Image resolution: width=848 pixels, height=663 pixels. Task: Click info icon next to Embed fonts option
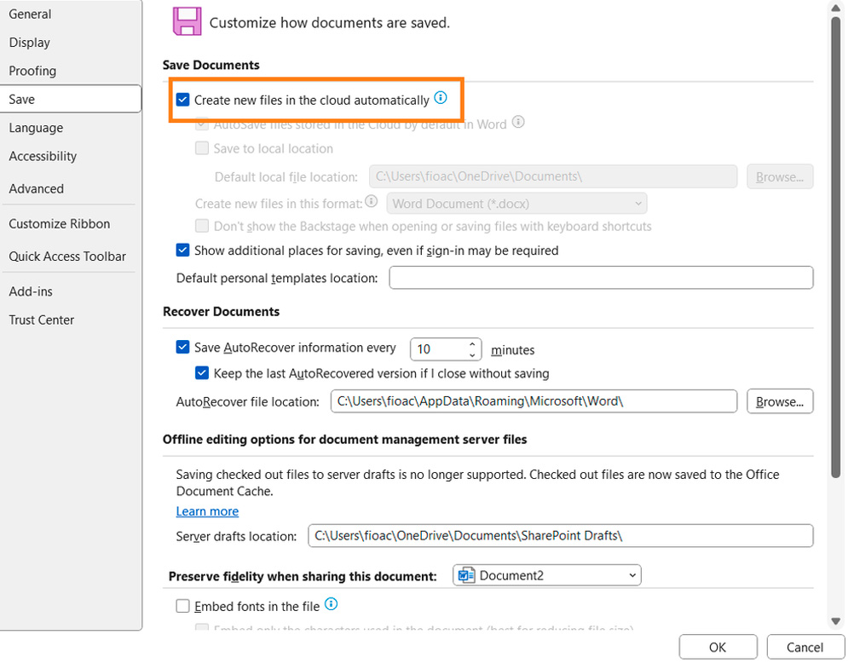332,605
